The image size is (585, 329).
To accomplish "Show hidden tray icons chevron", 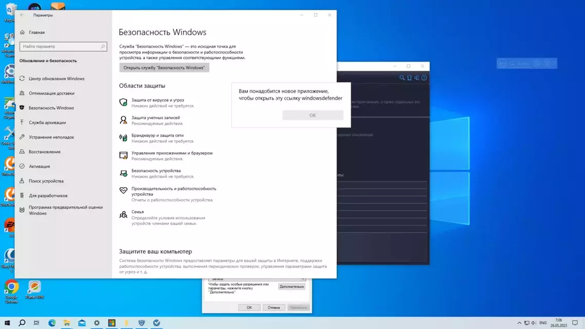I will coord(519,323).
